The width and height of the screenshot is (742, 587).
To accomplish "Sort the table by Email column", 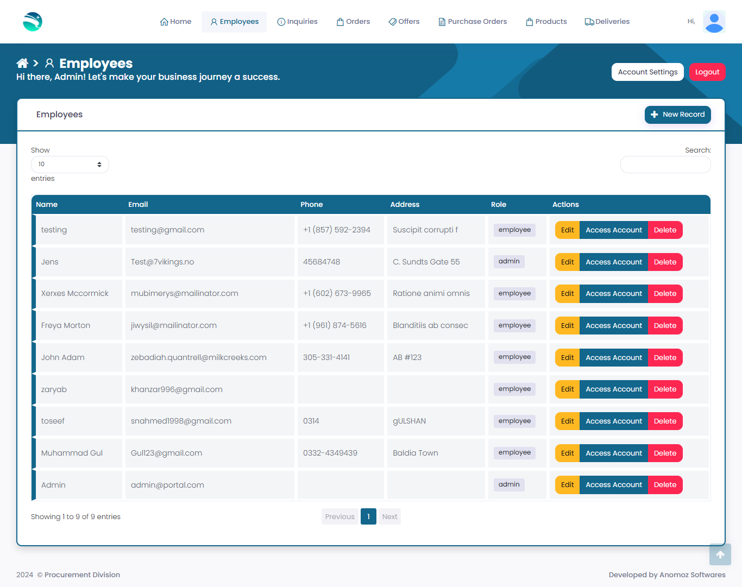I will click(138, 205).
